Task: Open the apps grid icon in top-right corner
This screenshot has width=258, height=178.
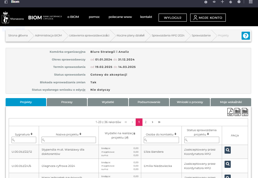Action: (251, 2)
